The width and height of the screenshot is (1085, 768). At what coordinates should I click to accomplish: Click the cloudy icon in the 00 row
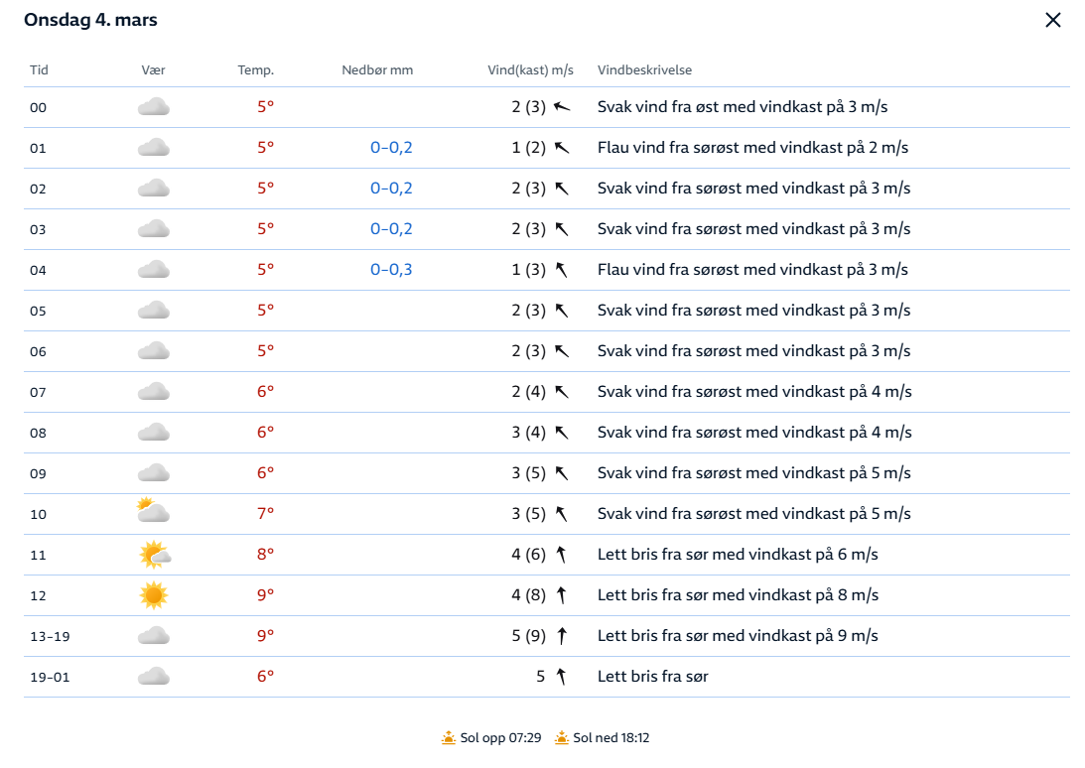click(153, 107)
